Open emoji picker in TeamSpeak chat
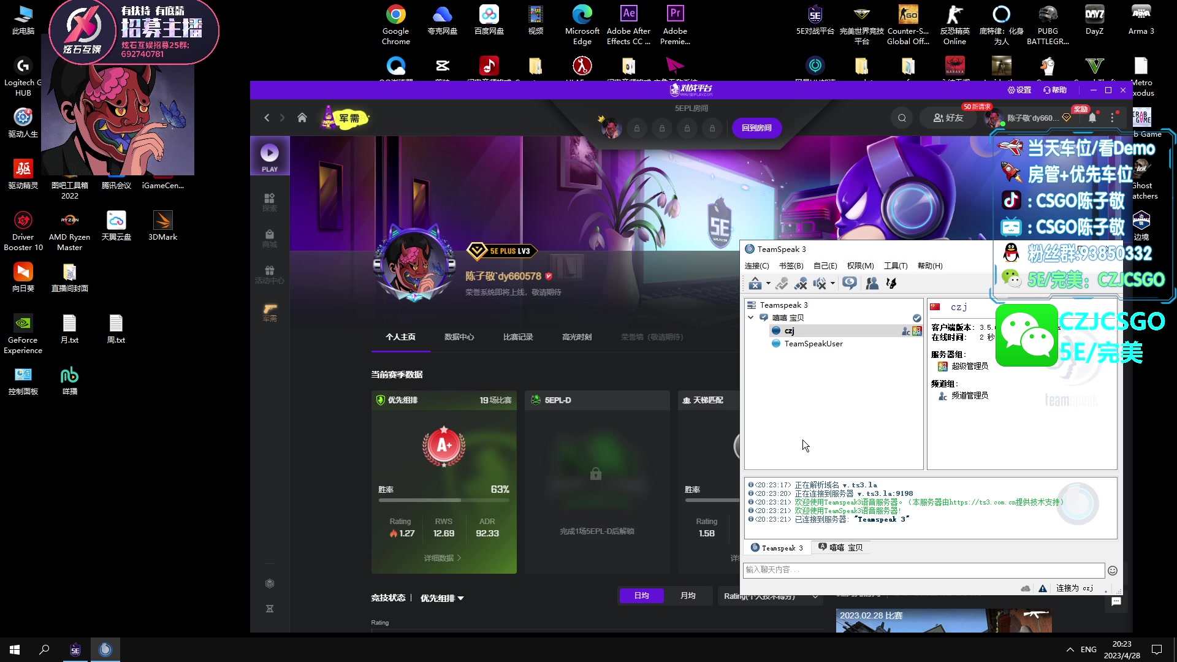Screen dimensions: 1177x662 coord(1112,571)
